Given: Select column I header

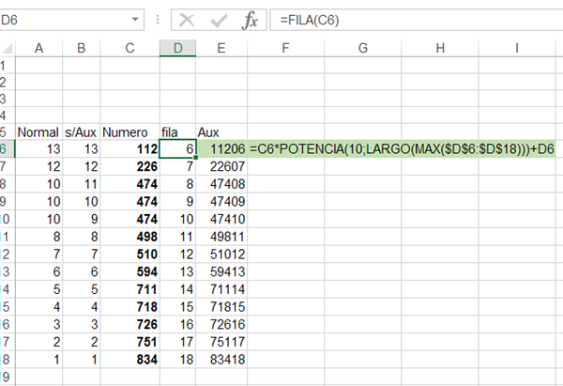Looking at the screenshot, I should [x=517, y=48].
